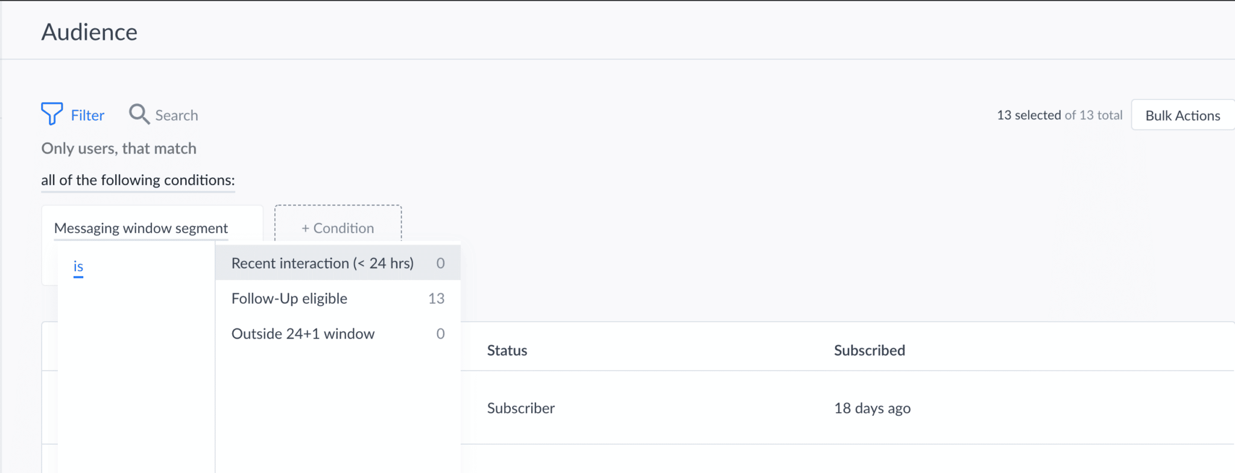
Task: Click the magnifying glass search icon
Action: [139, 114]
